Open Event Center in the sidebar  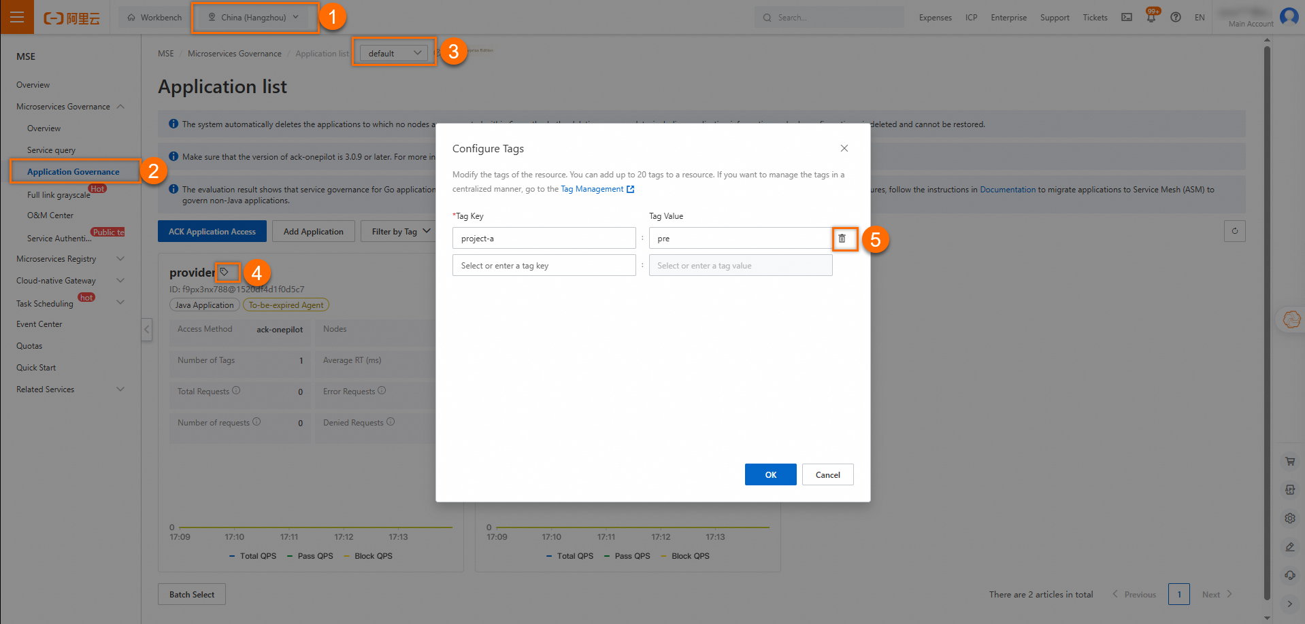(x=39, y=324)
